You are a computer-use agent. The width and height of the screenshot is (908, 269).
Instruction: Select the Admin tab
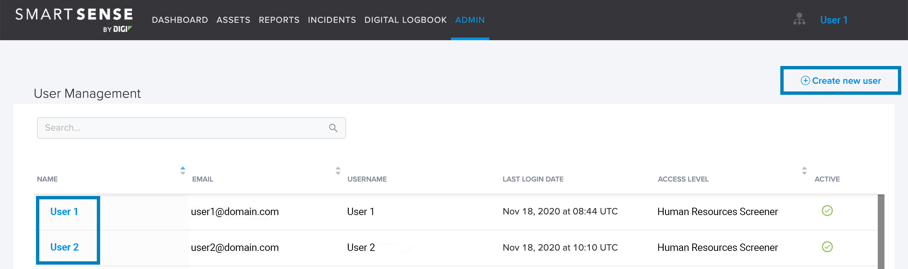(x=470, y=20)
